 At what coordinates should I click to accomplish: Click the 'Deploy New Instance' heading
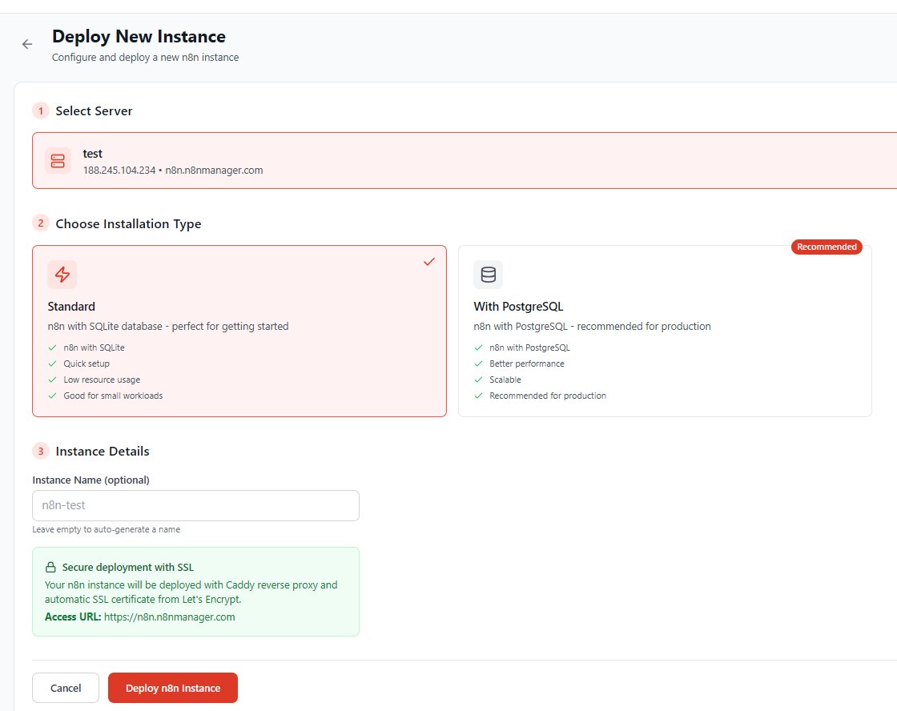point(139,37)
